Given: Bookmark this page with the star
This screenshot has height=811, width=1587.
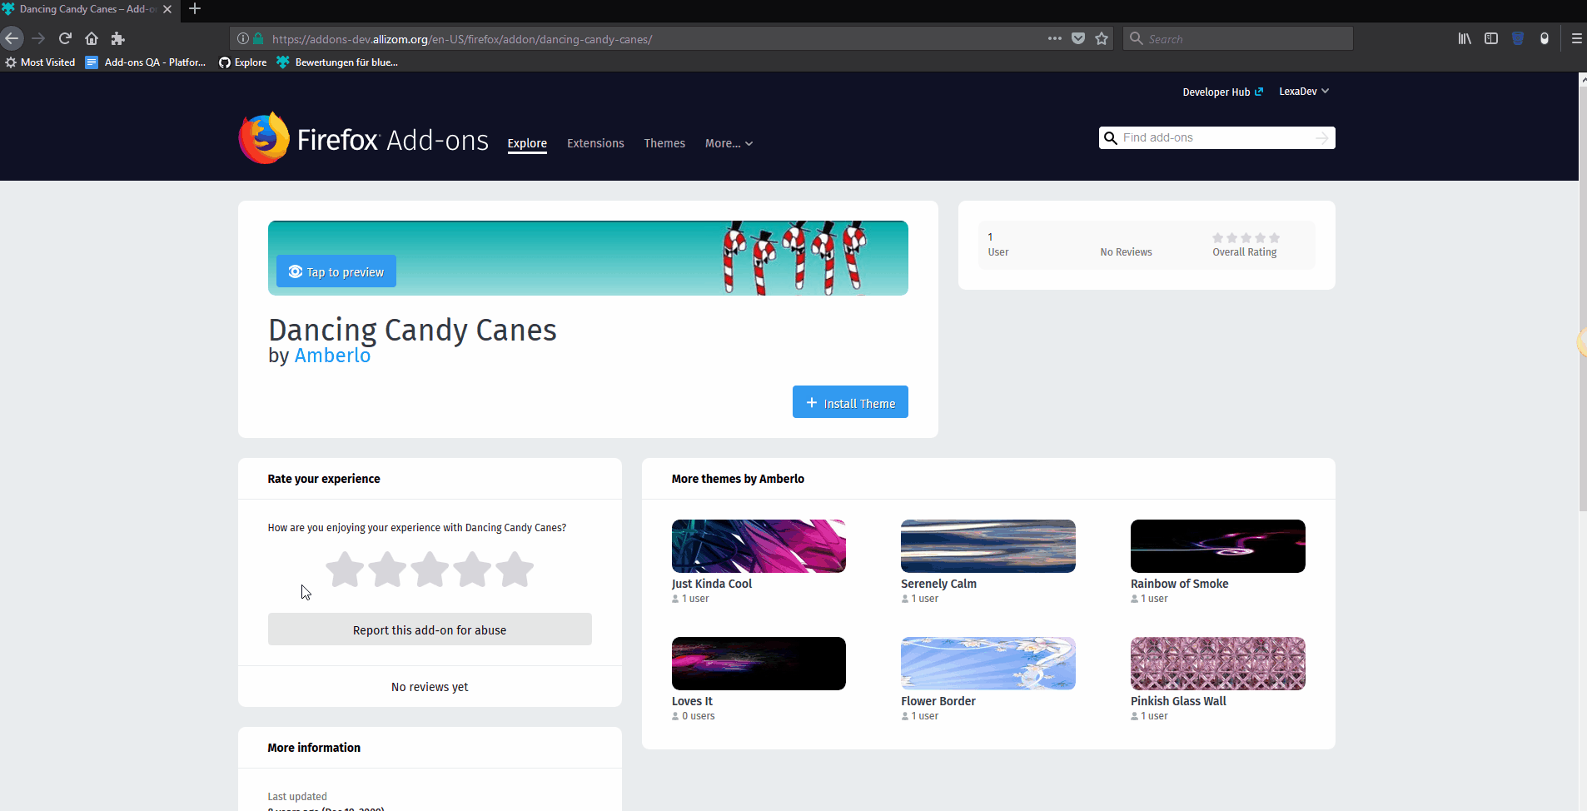Looking at the screenshot, I should pos(1102,38).
